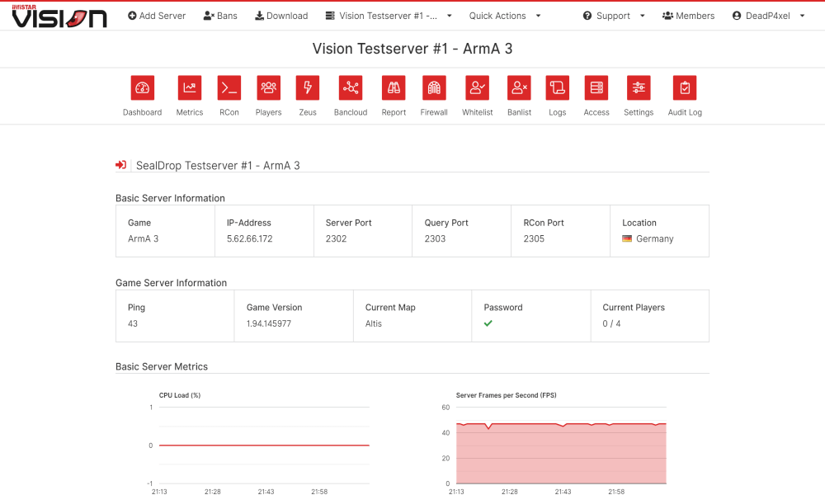Click the RCon label
Viewport: 825px width, 495px height.
coord(229,112)
